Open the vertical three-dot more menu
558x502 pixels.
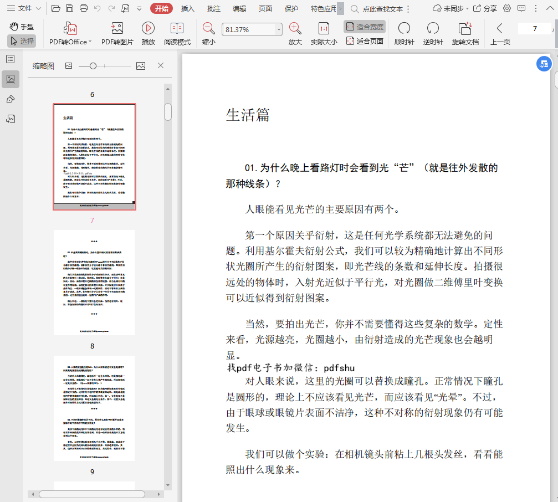(536, 8)
